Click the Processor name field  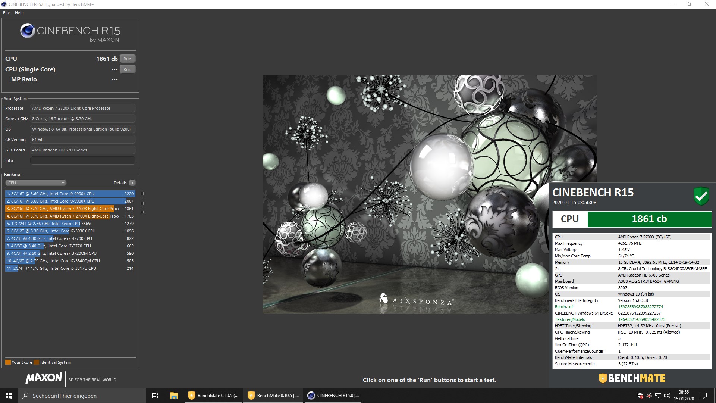83,108
